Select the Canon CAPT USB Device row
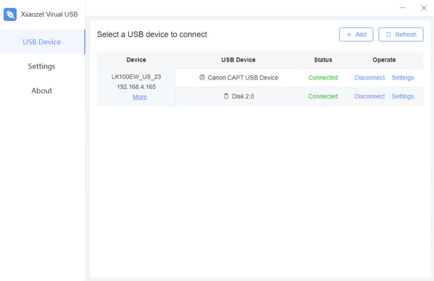The width and height of the screenshot is (434, 281). point(243,78)
